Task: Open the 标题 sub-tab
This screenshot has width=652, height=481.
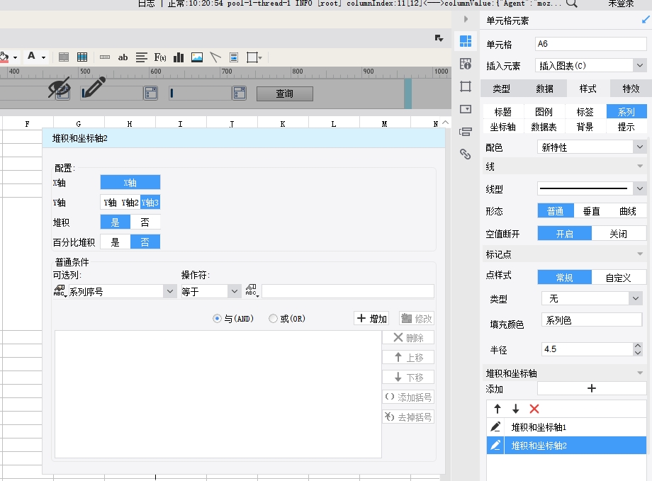Action: [502, 112]
